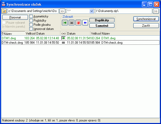Check the Ignorovat datum option

click(31, 29)
